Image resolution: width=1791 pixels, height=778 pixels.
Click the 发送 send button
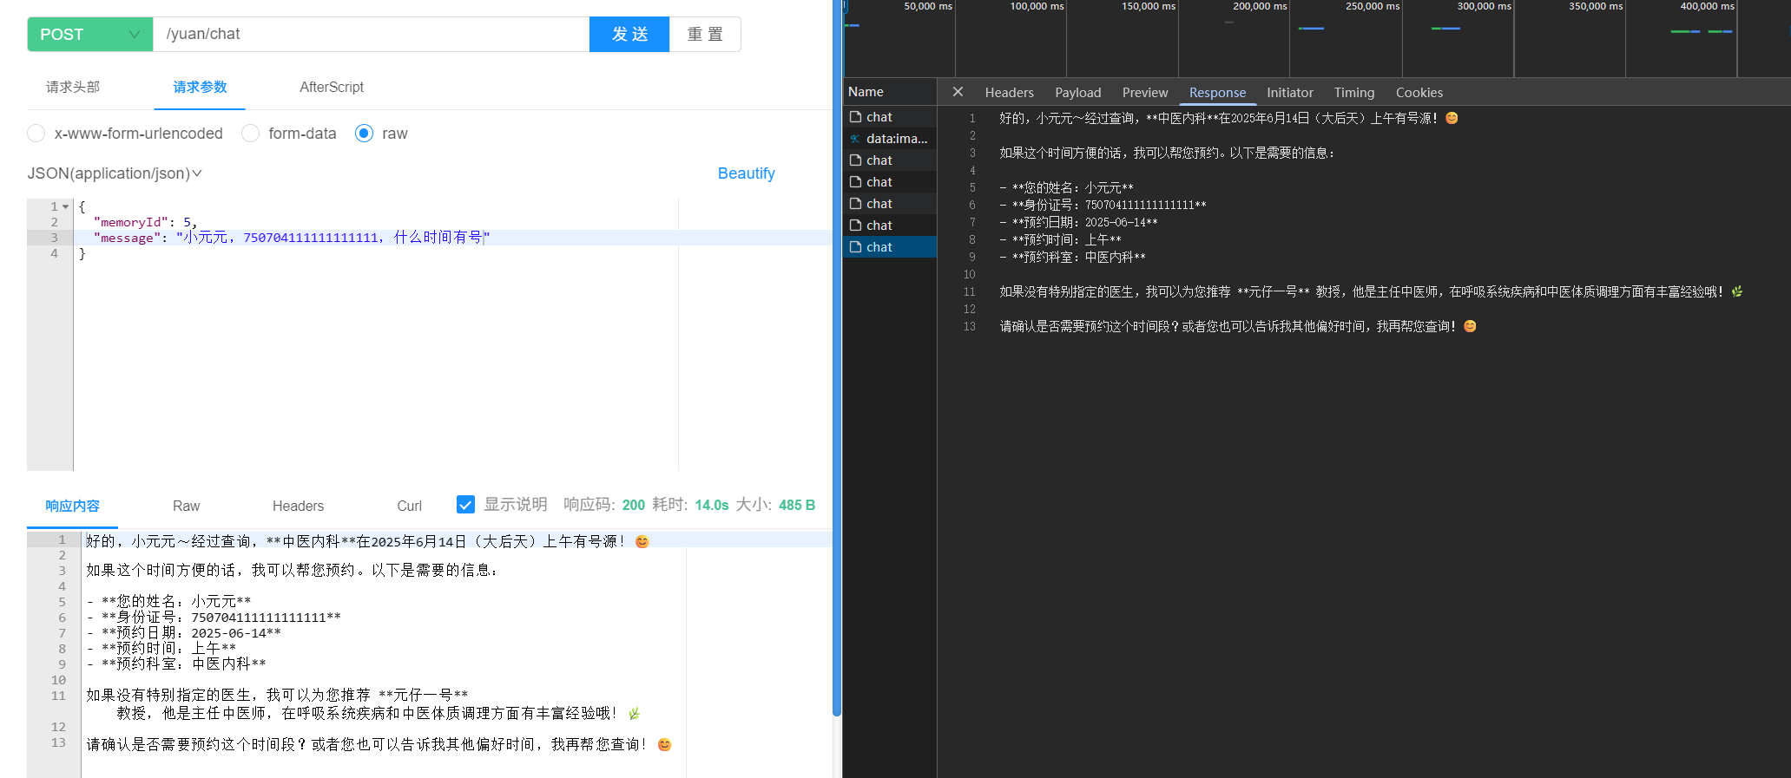point(629,35)
